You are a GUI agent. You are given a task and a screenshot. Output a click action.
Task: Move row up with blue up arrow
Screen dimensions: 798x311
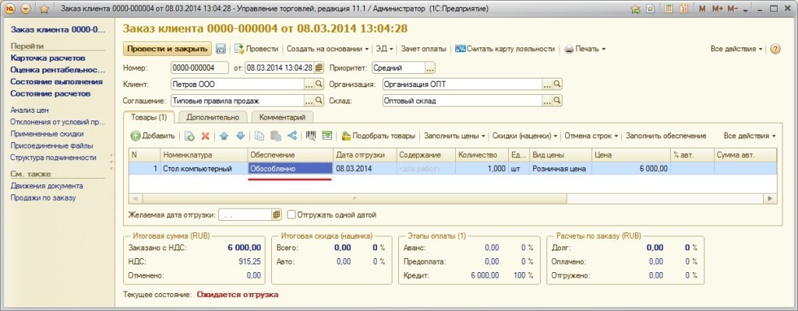pos(224,136)
